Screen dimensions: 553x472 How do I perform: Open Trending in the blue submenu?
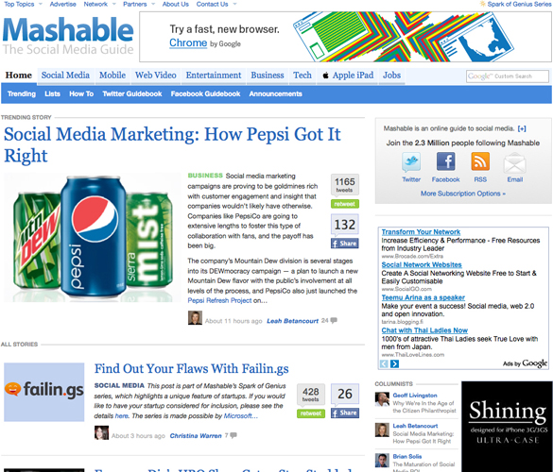pos(22,94)
